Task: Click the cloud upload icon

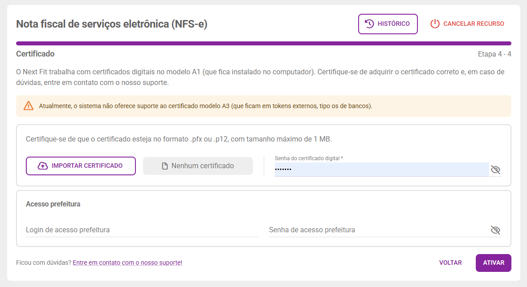Action: [43, 166]
